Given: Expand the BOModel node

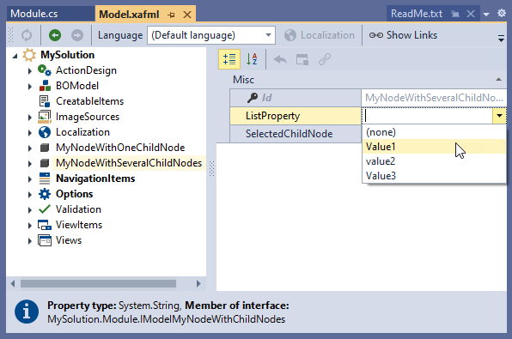Looking at the screenshot, I should pyautogui.click(x=30, y=87).
